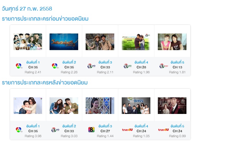Click Channel 7 logo in pre-news rank 1
Image resolution: width=230 pixels, height=144 pixels.
point(19,66)
